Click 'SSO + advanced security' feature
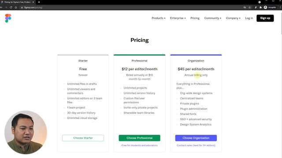This screenshot has width=282, height=158. click(x=196, y=119)
